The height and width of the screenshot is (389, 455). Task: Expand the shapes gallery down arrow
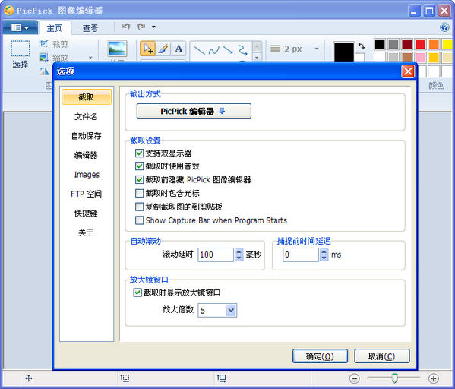coord(257,57)
